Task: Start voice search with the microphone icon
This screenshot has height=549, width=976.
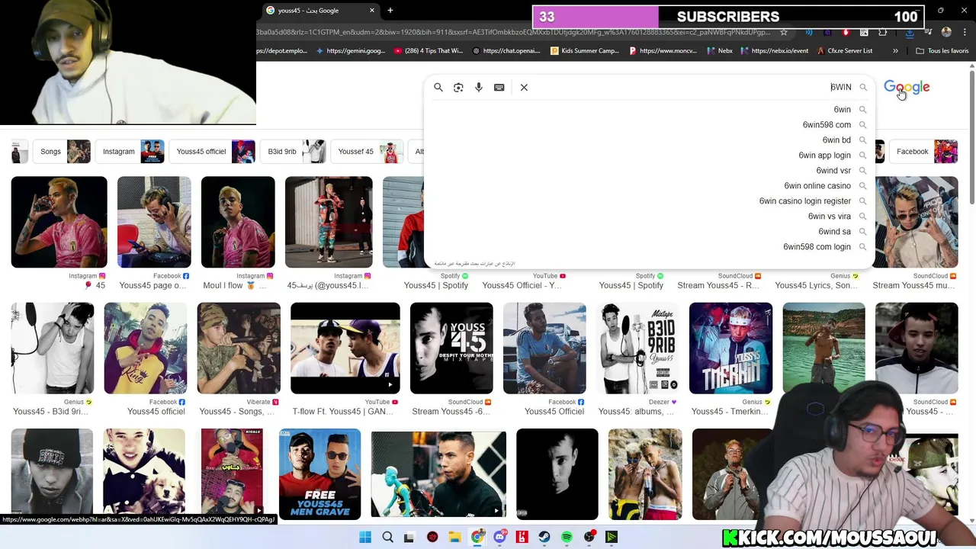Action: (479, 88)
